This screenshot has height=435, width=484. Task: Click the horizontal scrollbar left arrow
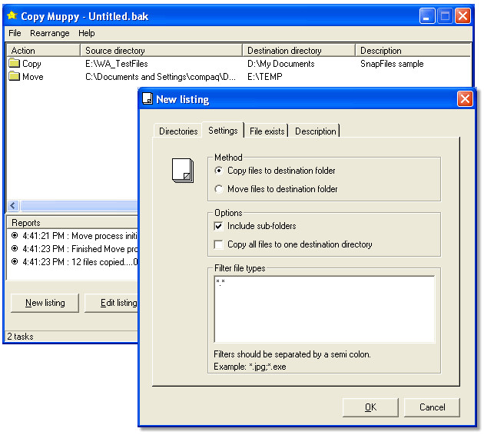13,205
